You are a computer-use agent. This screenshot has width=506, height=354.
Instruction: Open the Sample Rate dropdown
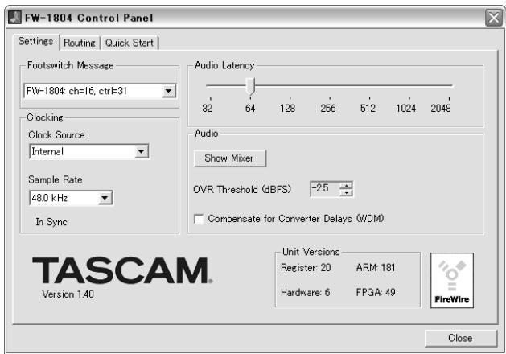click(x=105, y=196)
